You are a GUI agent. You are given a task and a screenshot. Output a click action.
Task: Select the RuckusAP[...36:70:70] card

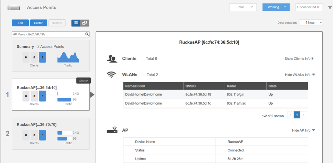[x=50, y=134]
